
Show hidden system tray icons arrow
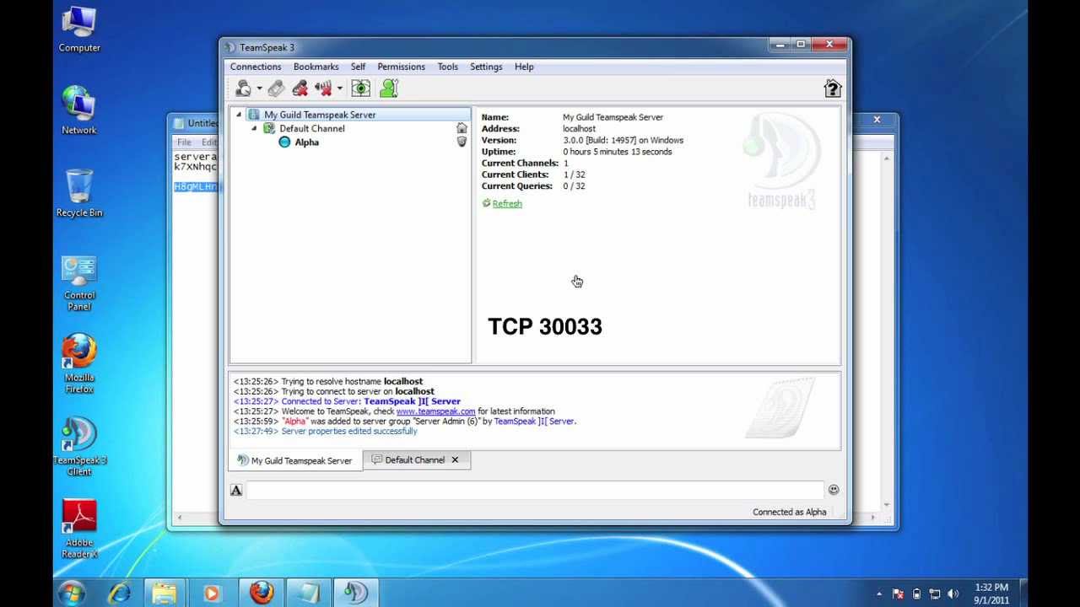(x=878, y=594)
